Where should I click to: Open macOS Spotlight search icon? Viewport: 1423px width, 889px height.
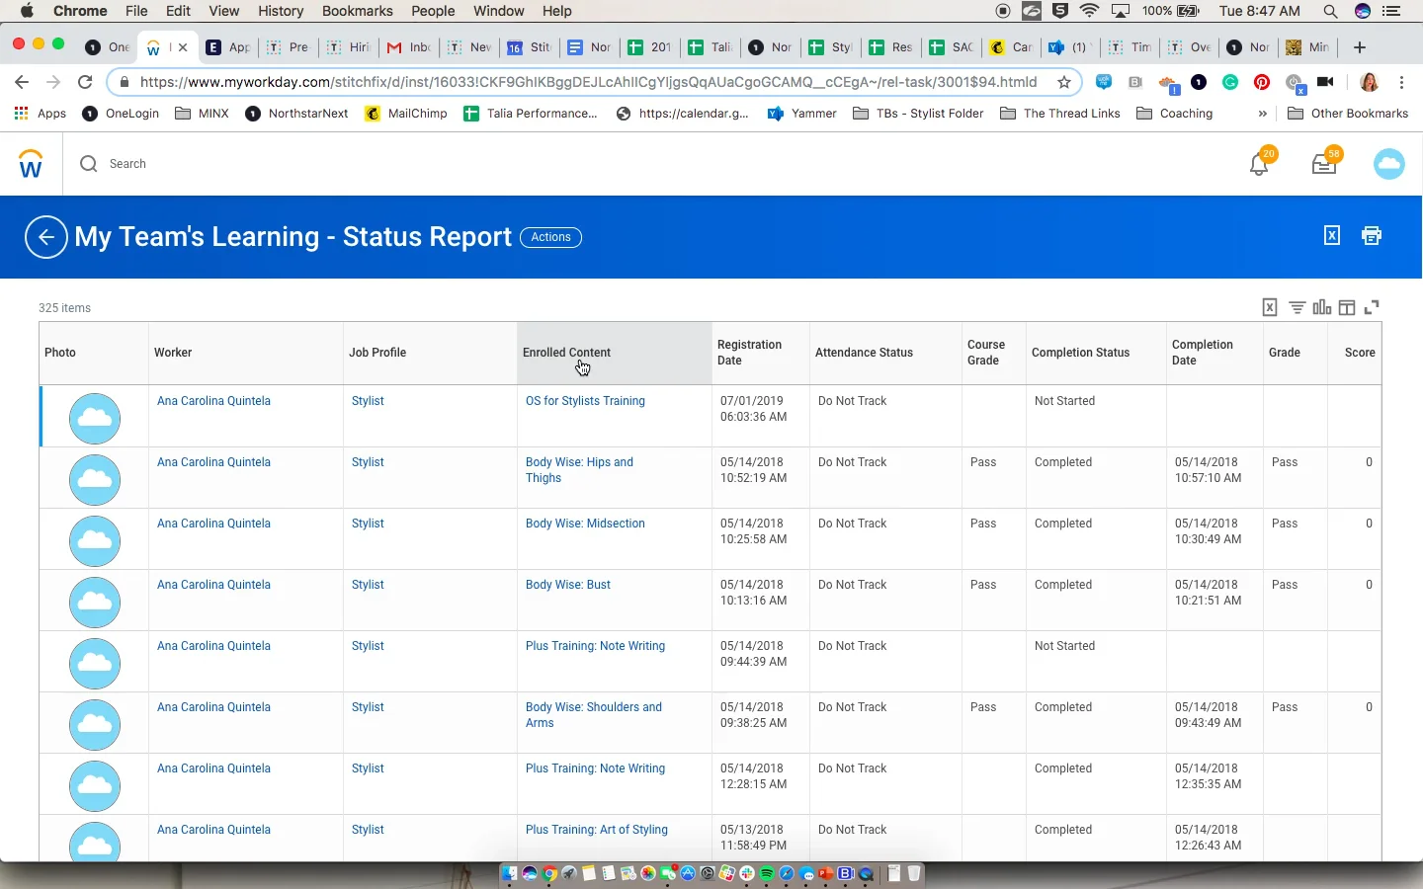tap(1331, 11)
